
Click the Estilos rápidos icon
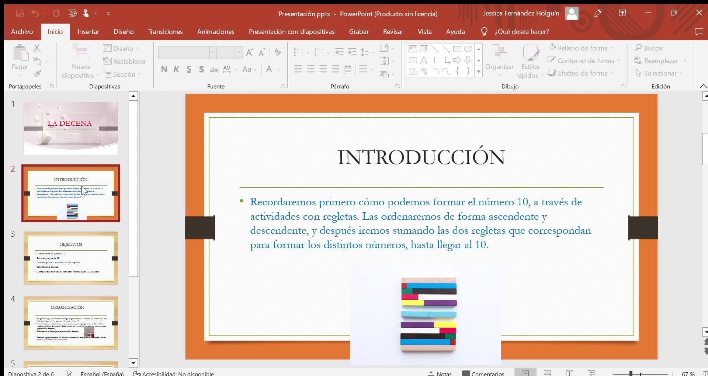coord(530,53)
